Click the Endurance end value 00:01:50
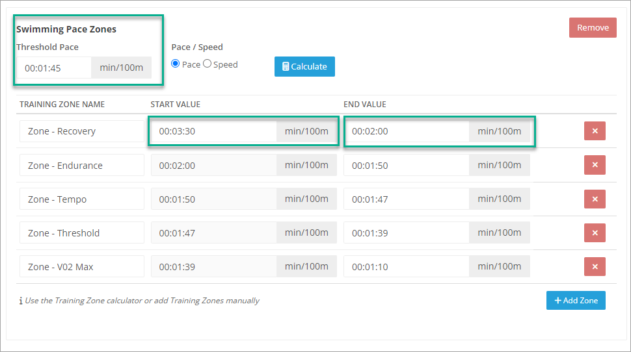631x352 pixels. coord(407,165)
